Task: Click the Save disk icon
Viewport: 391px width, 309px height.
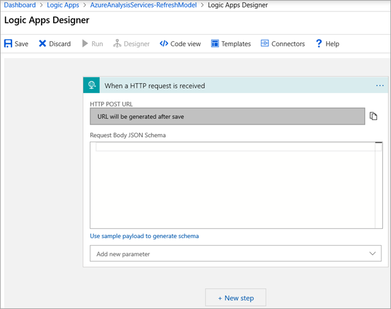Action: (8, 44)
